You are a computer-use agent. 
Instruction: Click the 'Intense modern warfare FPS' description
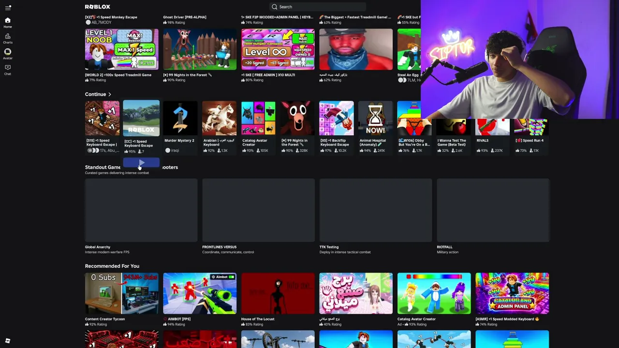coord(107,252)
